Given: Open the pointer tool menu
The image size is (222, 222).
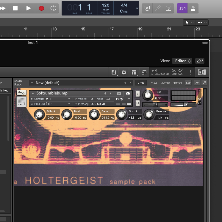Looking at the screenshot, I should click(x=190, y=23).
